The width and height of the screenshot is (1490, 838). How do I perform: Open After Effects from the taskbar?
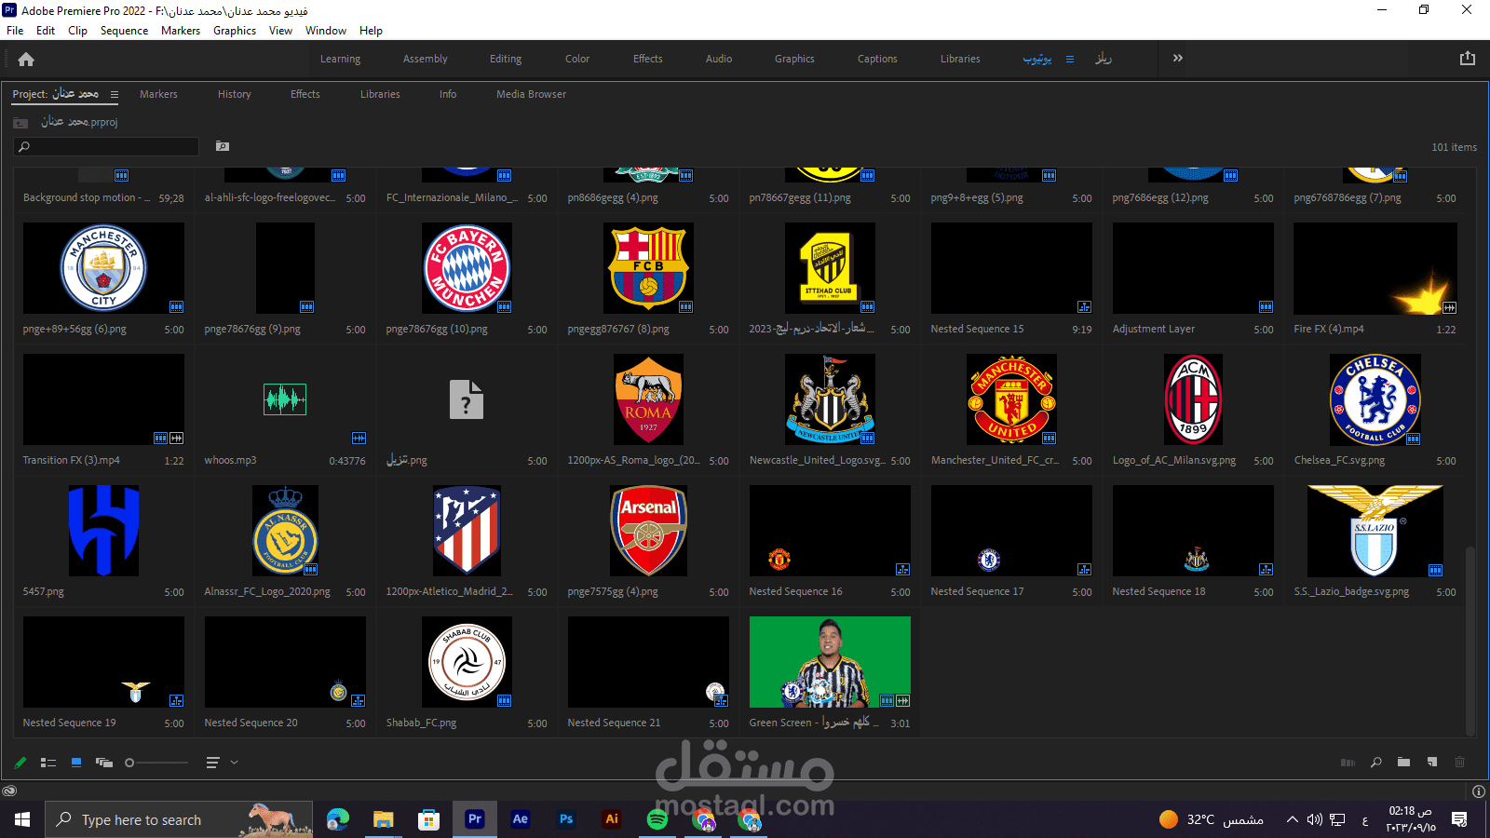[x=520, y=819]
